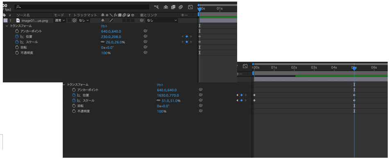Click the parent pick whip on image01 layer

tap(141, 20)
